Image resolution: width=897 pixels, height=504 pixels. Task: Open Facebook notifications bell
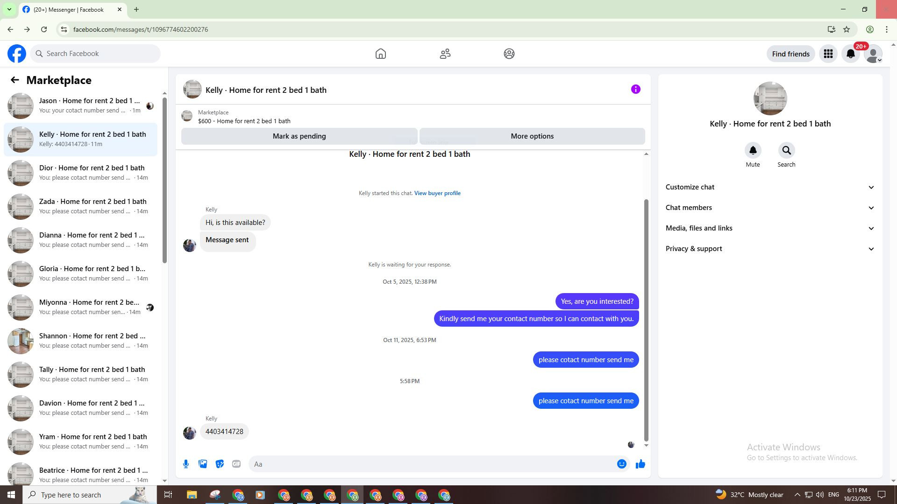[x=851, y=54]
